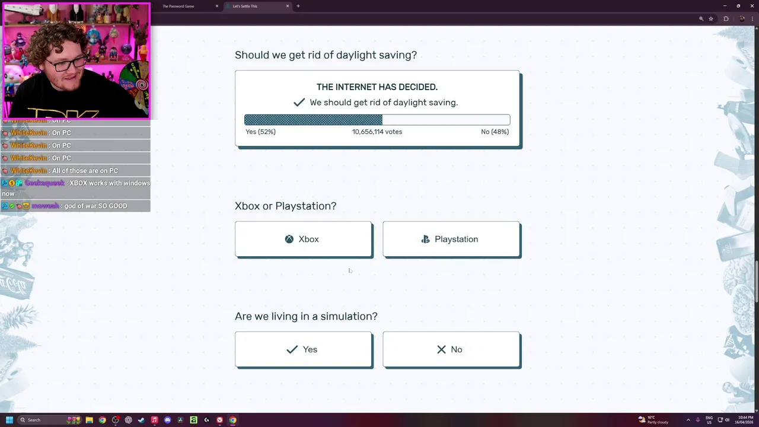759x427 pixels.
Task: Focus the active Chrome window taskbar icon
Action: [232, 420]
